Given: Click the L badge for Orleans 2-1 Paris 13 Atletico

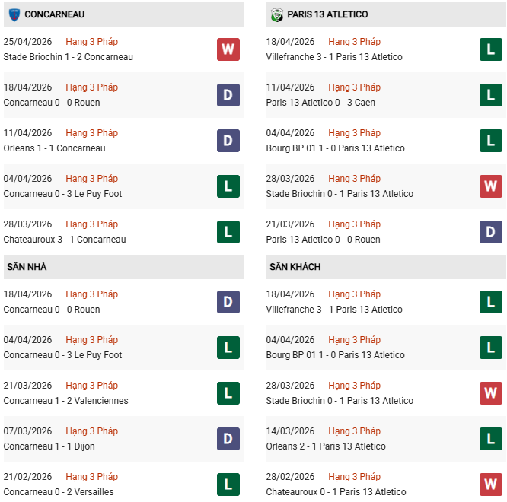Looking at the screenshot, I should pyautogui.click(x=491, y=439).
